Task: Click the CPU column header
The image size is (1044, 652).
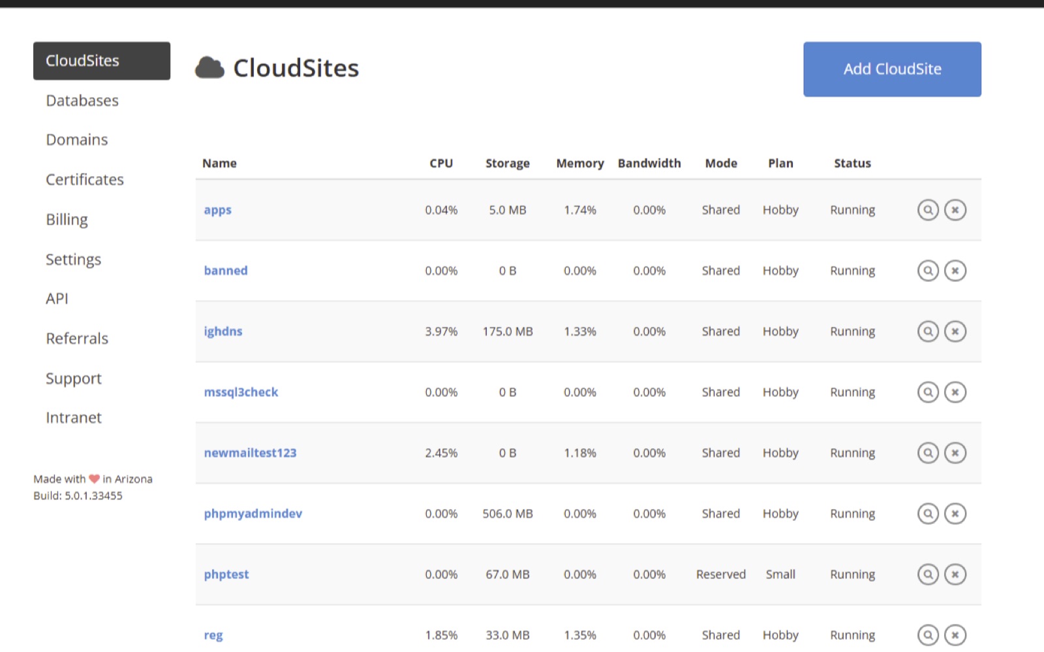Action: point(441,163)
